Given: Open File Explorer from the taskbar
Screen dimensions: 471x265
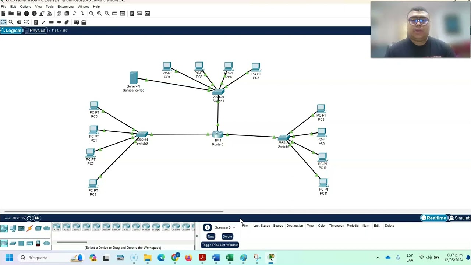Looking at the screenshot, I should tap(148, 258).
